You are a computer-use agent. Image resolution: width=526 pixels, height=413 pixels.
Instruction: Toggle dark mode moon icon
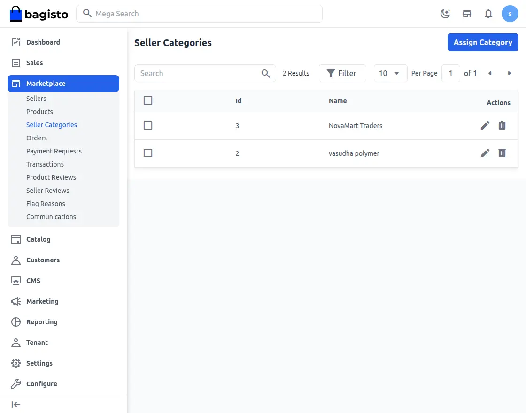(x=445, y=14)
